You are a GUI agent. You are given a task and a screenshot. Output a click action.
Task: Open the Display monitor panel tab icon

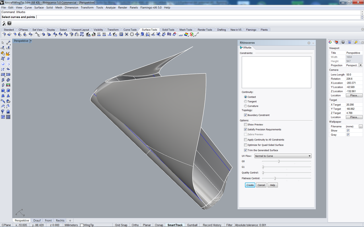tap(343, 42)
